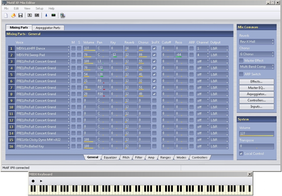
Task: Open the Output L&R dropdown for part 1
Action: [219, 48]
